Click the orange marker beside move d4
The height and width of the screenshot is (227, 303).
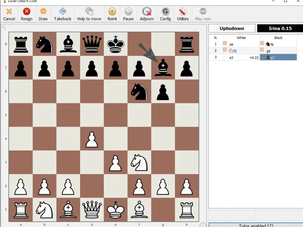point(225,43)
